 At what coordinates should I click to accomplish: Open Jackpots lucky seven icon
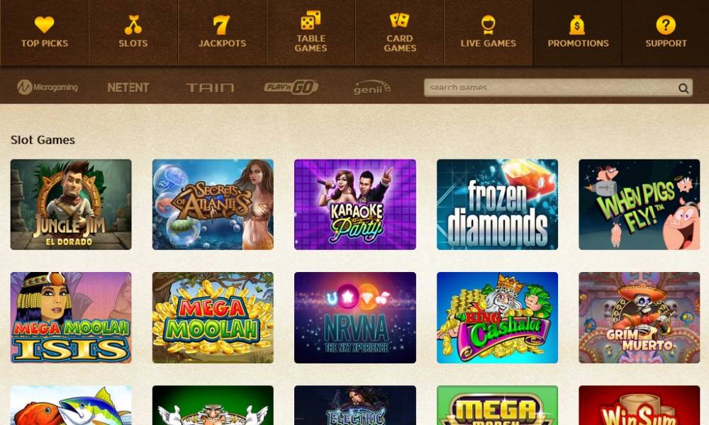pyautogui.click(x=221, y=25)
